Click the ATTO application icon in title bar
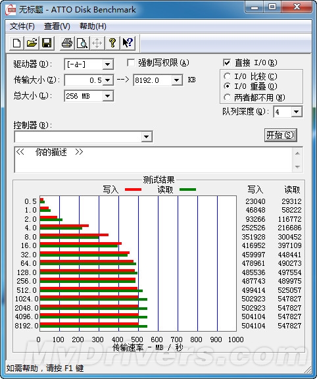This screenshot has width=317, height=379. tap(10, 10)
